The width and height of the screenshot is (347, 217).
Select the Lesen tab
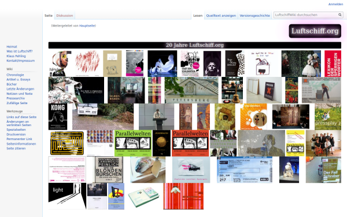(198, 16)
